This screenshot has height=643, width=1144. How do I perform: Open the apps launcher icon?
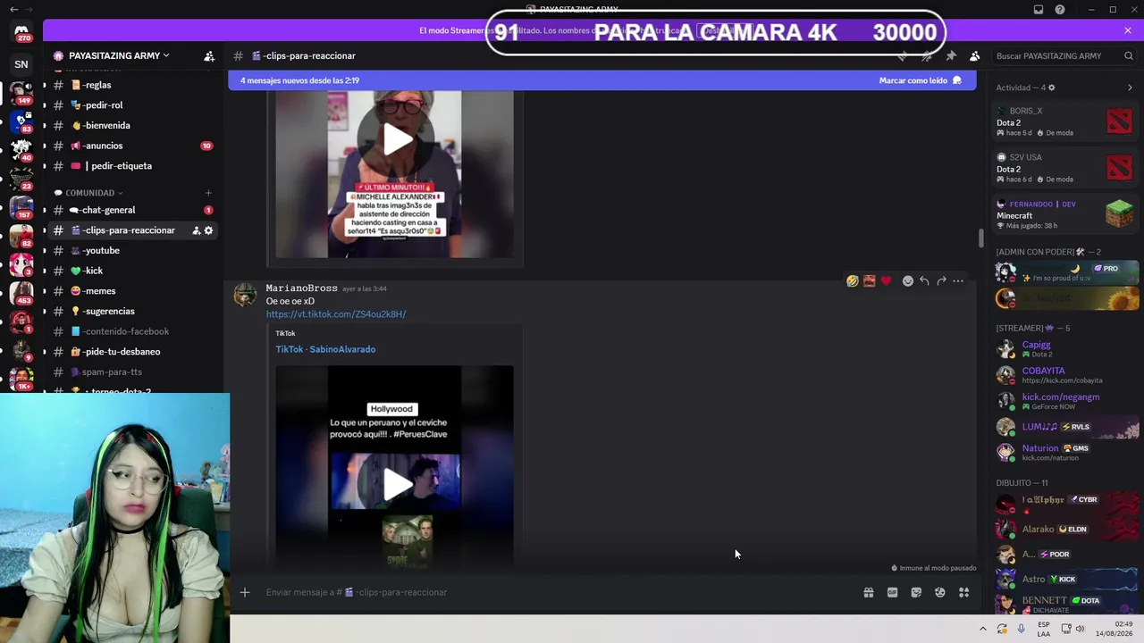click(x=964, y=592)
